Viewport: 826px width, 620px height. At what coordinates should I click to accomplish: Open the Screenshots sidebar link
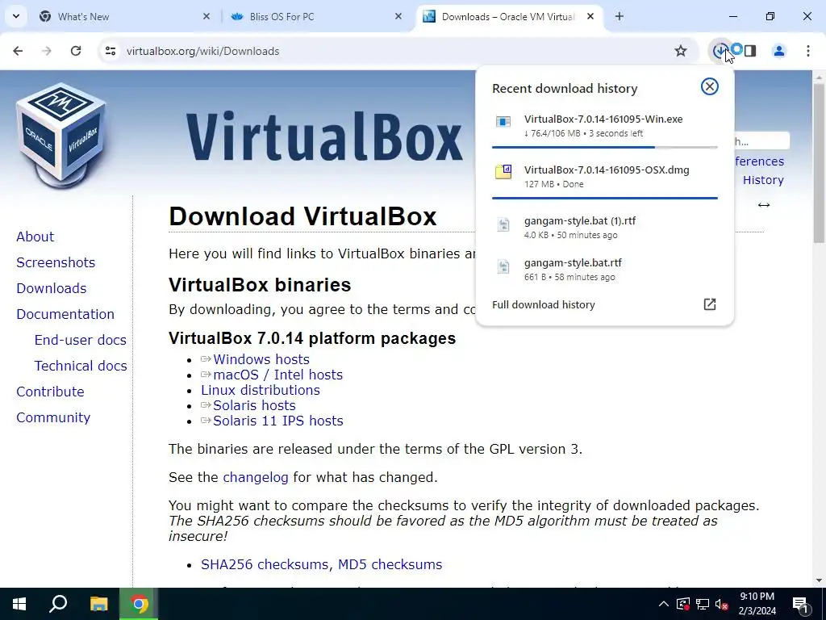[56, 262]
